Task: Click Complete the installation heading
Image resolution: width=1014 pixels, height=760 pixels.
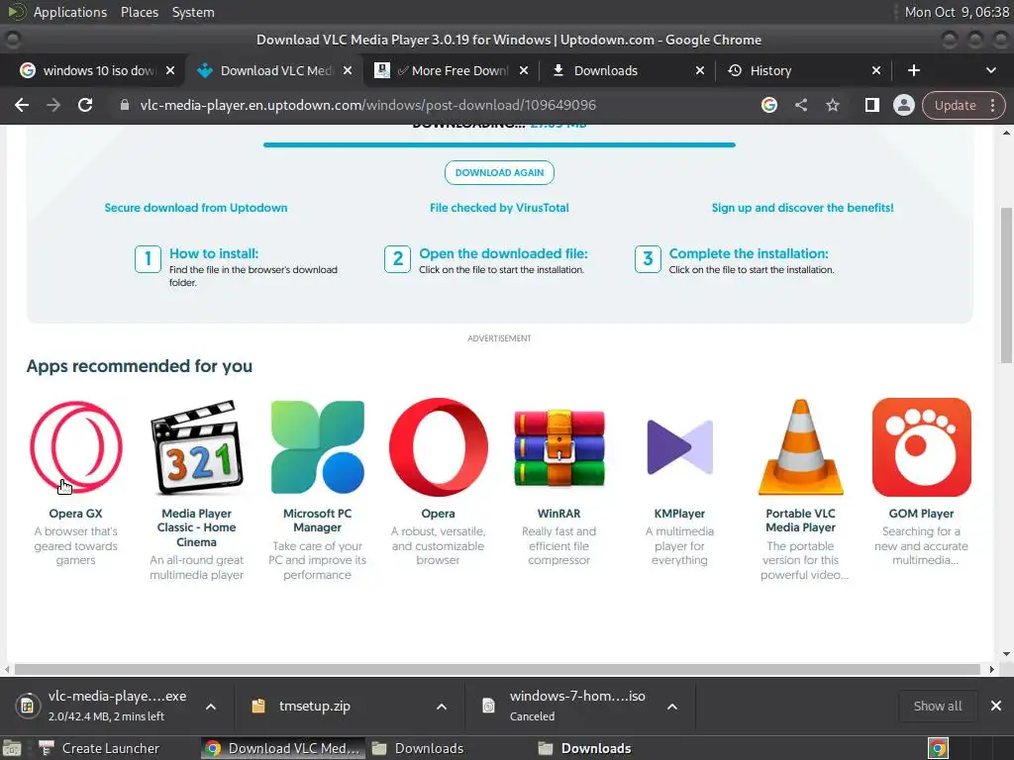Action: tap(749, 253)
